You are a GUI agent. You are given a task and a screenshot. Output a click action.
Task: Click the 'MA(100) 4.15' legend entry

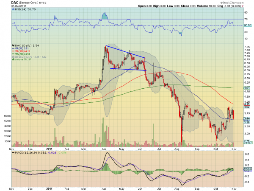[22, 51]
